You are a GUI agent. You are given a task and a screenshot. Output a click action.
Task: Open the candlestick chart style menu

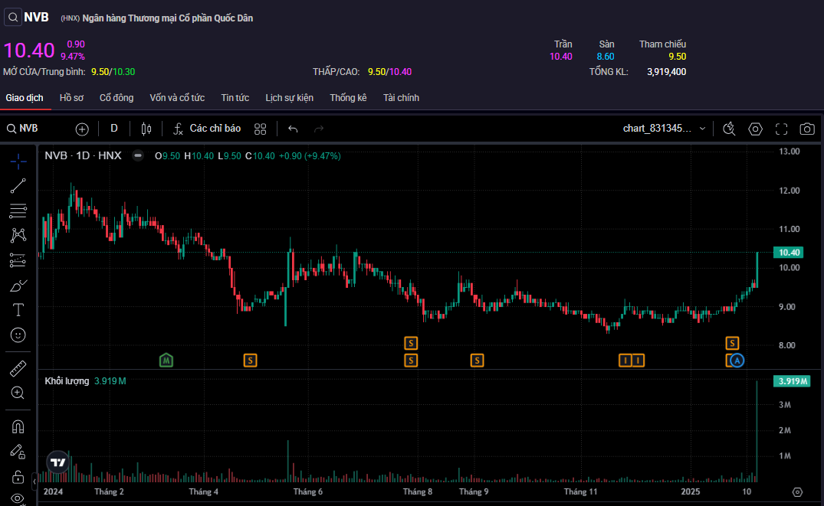pyautogui.click(x=147, y=129)
